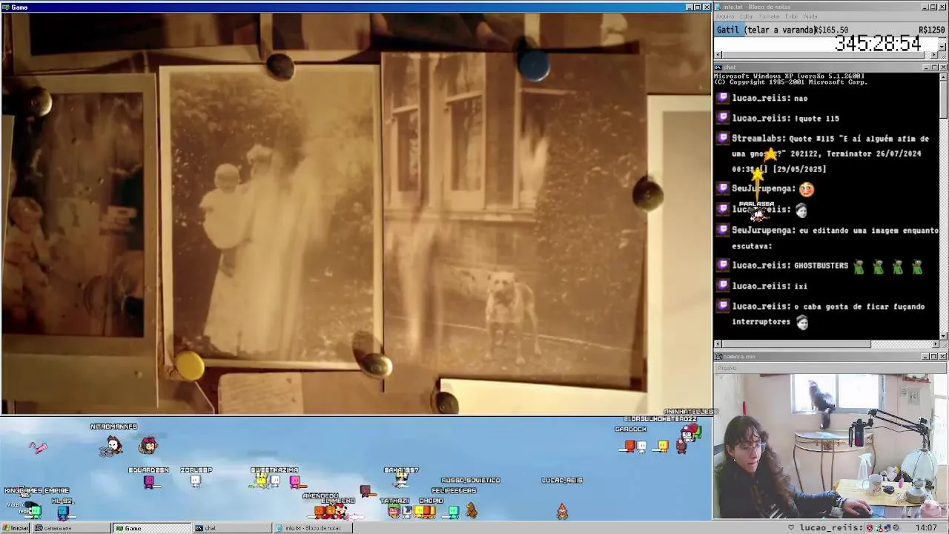The height and width of the screenshot is (534, 949).
Task: Close the camera.exe window
Action: point(942,357)
